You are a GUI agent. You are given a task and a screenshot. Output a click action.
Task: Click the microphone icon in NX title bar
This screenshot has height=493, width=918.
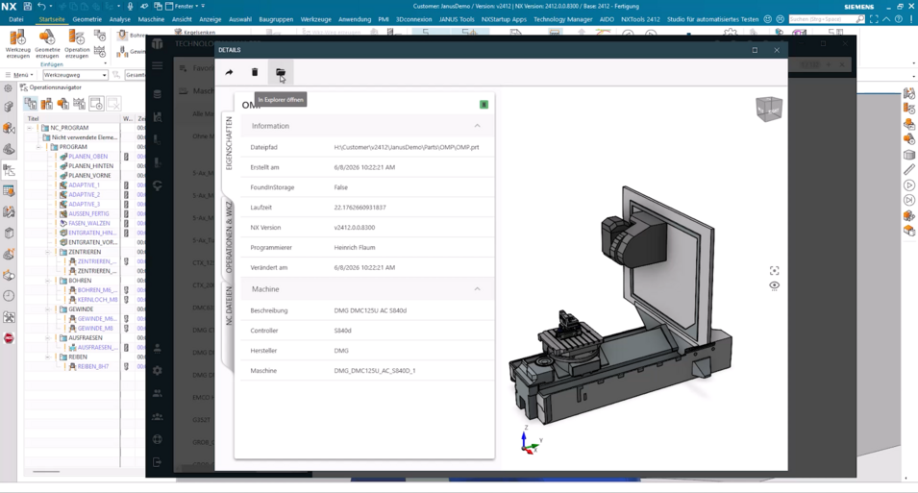(130, 6)
